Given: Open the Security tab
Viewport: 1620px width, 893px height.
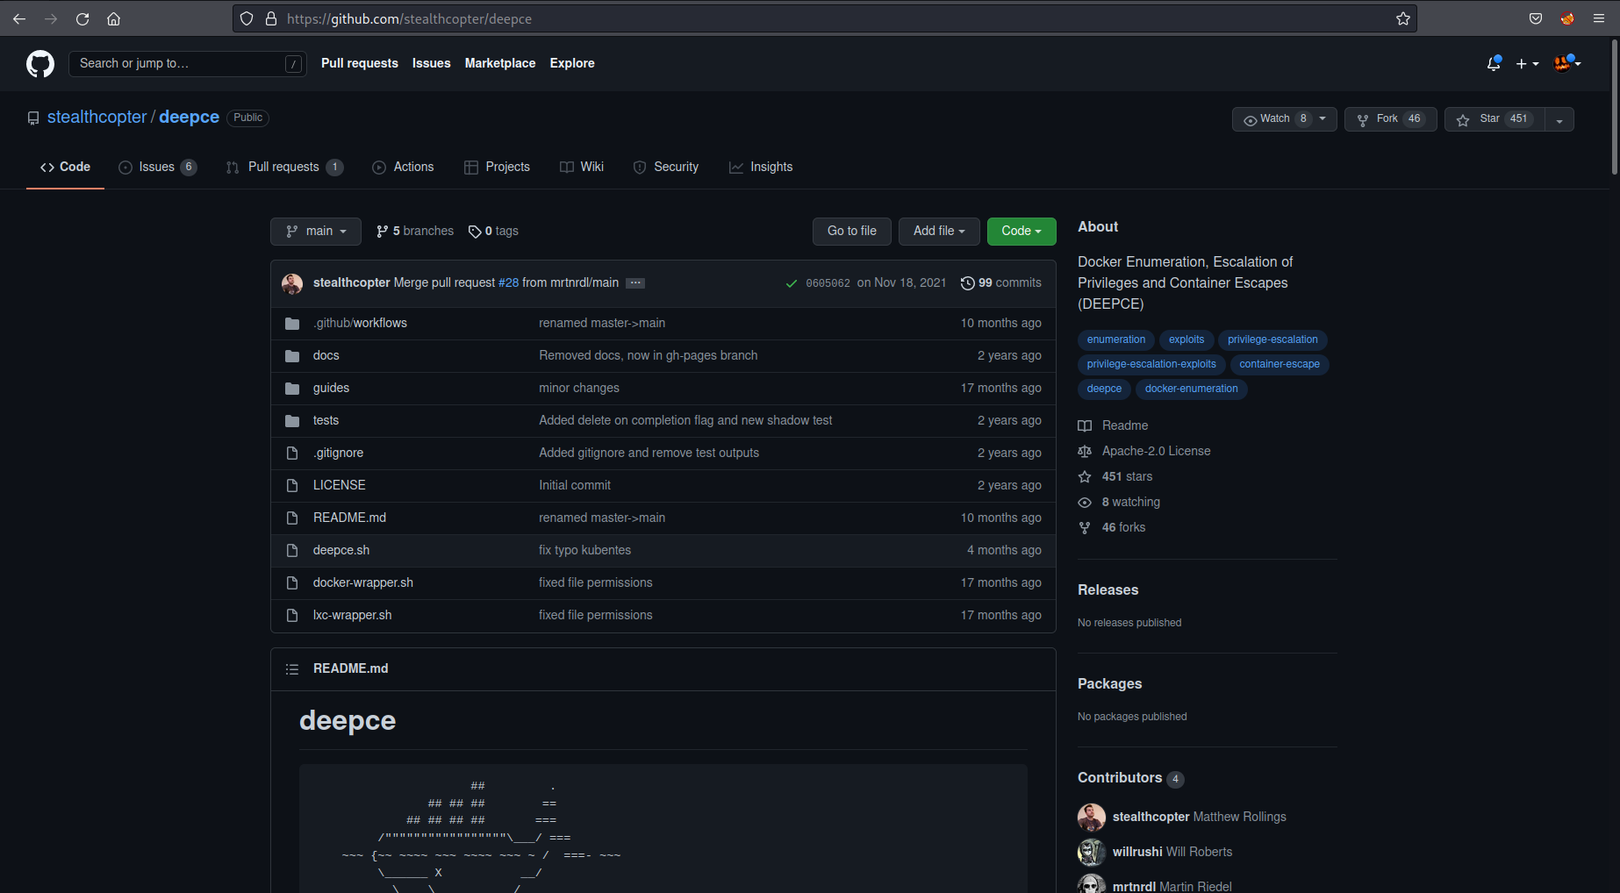Looking at the screenshot, I should click(666, 167).
